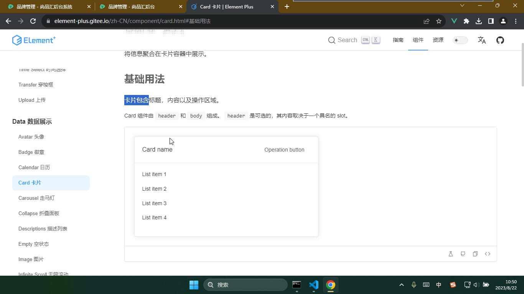
Task: Open Visual Studio Code from taskbar
Action: click(313, 285)
